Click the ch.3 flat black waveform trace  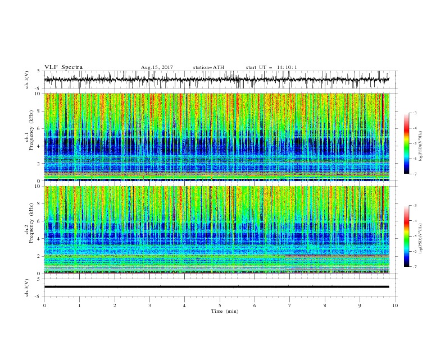pyautogui.click(x=217, y=287)
